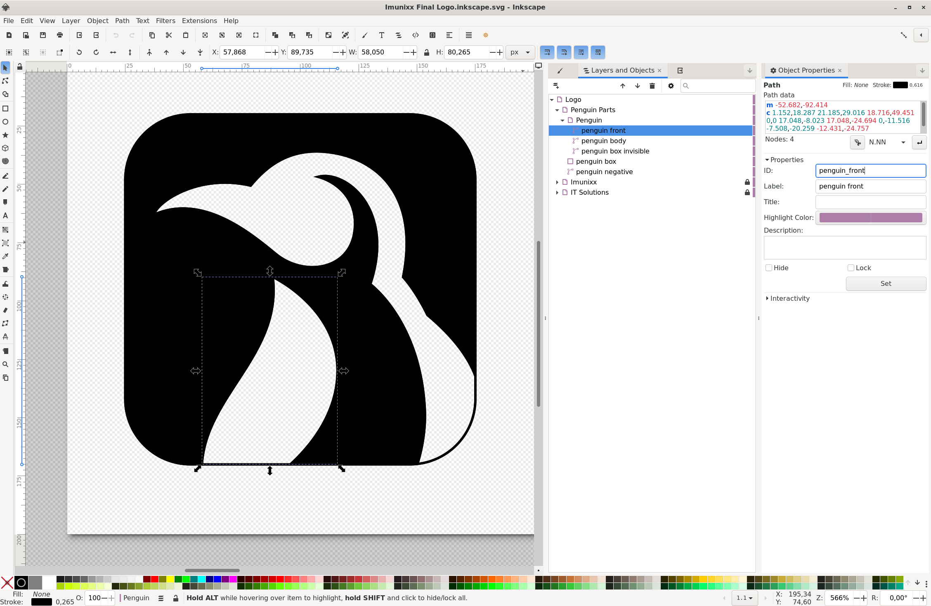
Task: Select the Node editing tool
Action: tap(5, 81)
